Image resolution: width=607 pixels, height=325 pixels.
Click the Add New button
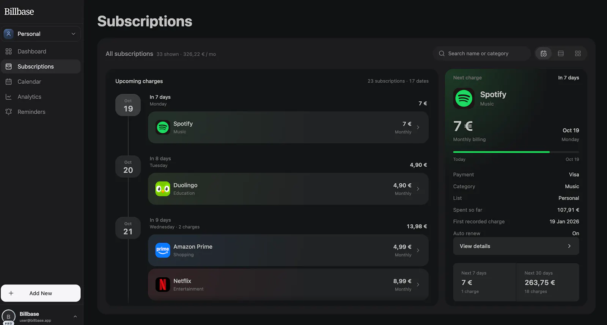[41, 293]
